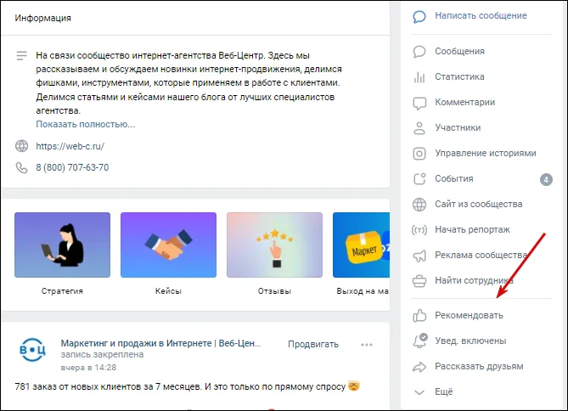
Task: Click pinned post text 781 заказ от новых клиентов
Action: click(188, 386)
